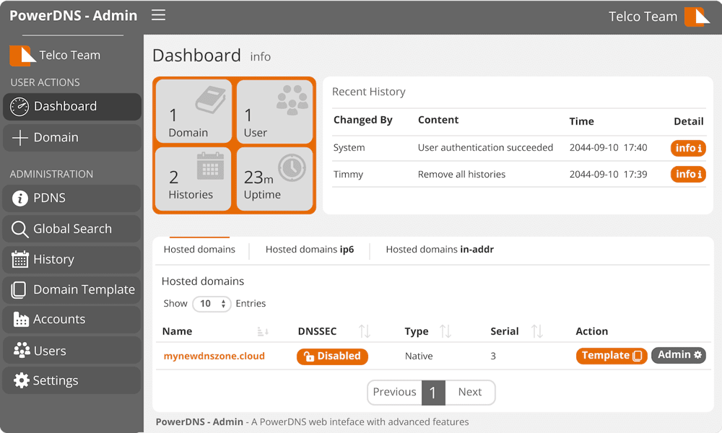722x433 pixels.
Task: Switch to Hosted domains in-addr tab
Action: pos(440,250)
